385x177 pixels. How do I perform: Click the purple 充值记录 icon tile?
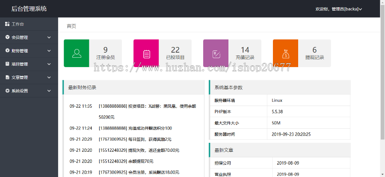tap(216, 53)
